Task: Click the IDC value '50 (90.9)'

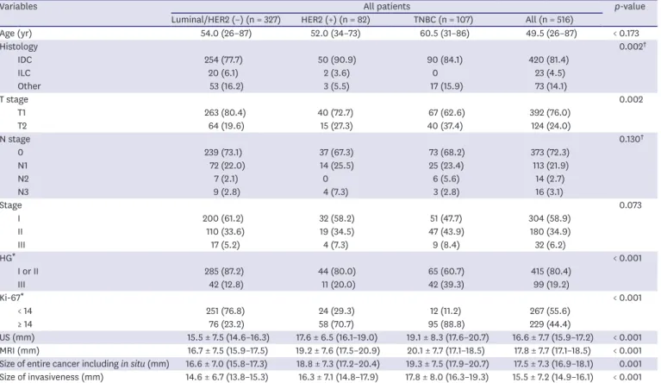Action: point(337,60)
